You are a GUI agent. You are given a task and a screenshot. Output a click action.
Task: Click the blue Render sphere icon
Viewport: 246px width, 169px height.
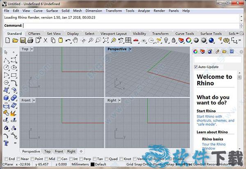coord(211,40)
